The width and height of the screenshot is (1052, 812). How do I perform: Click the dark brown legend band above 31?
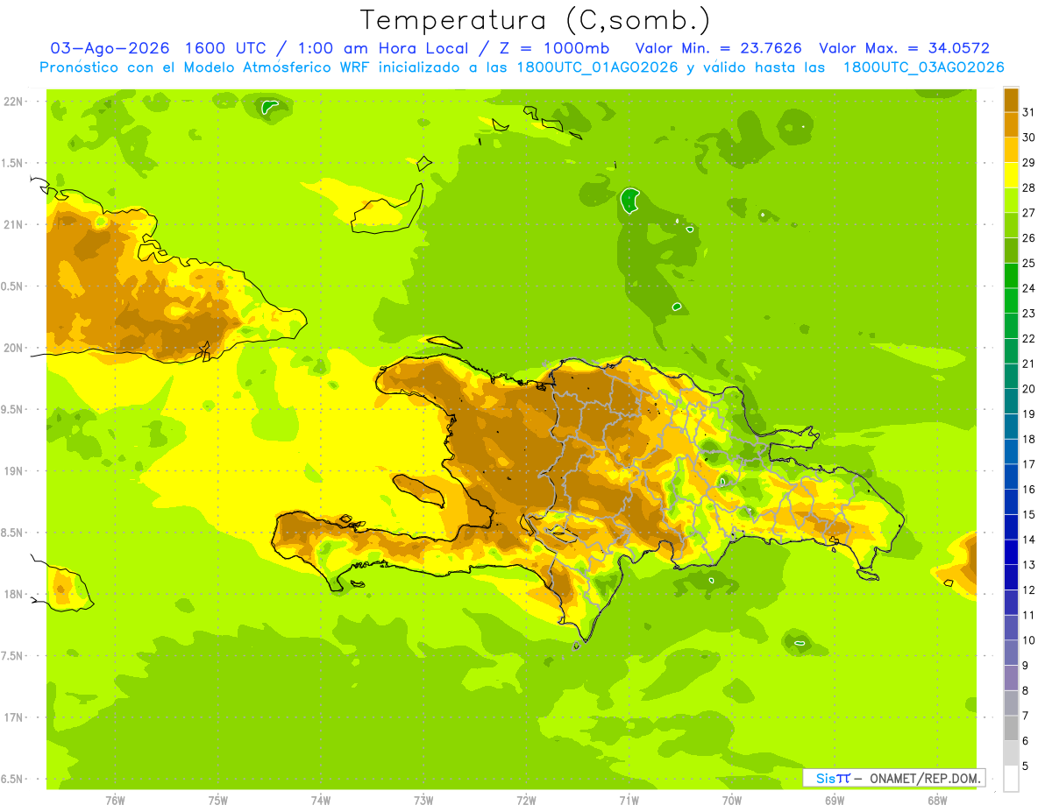(1011, 100)
